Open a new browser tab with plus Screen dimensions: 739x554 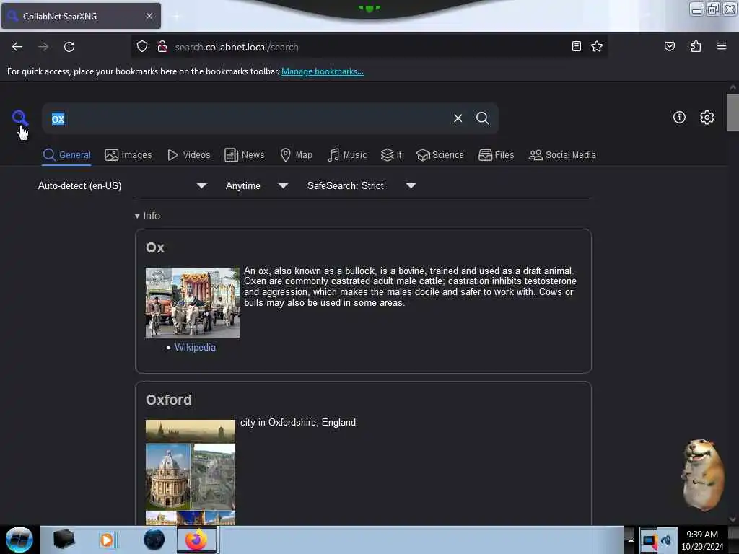[x=176, y=17]
